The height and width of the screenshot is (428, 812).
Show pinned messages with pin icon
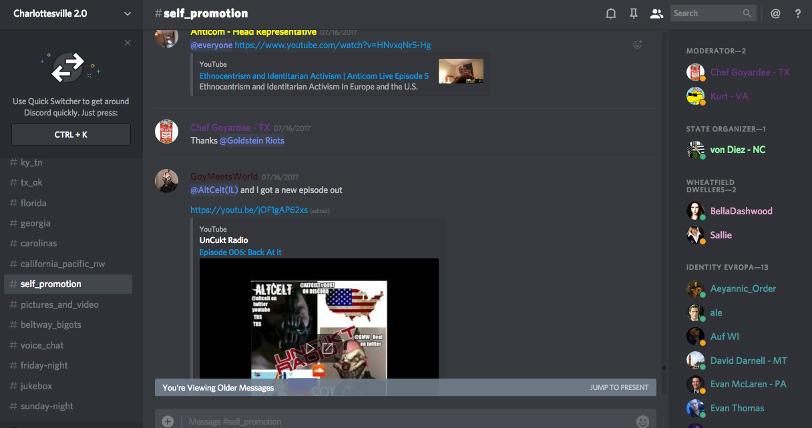coord(634,13)
